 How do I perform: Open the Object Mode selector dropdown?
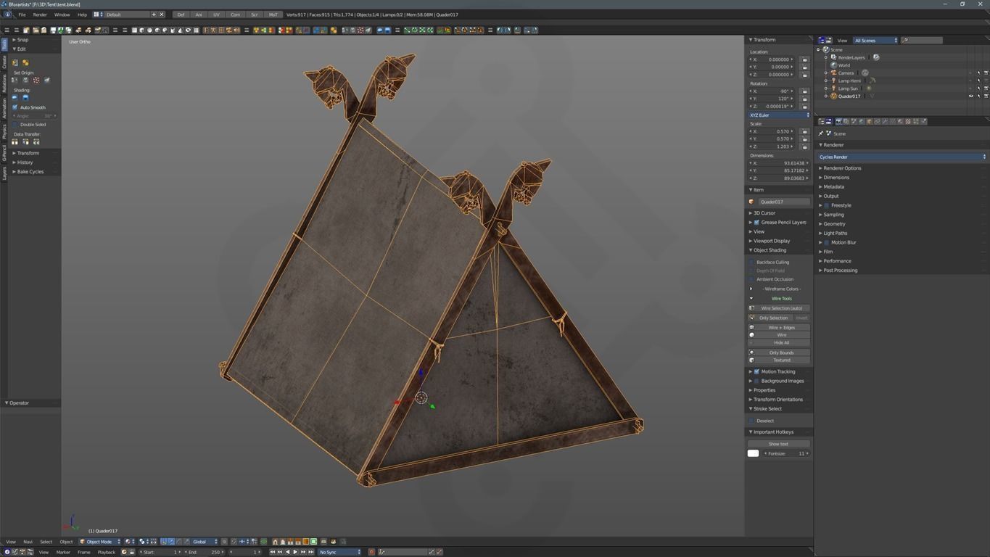tap(100, 542)
